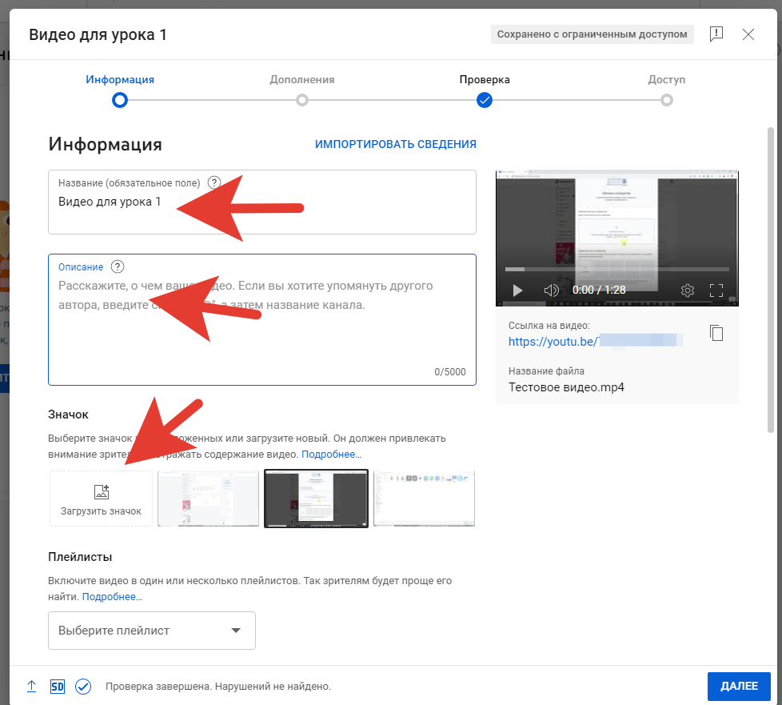Viewport: 782px width, 705px height.
Task: Click the upload status arrow icon
Action: pos(31,686)
